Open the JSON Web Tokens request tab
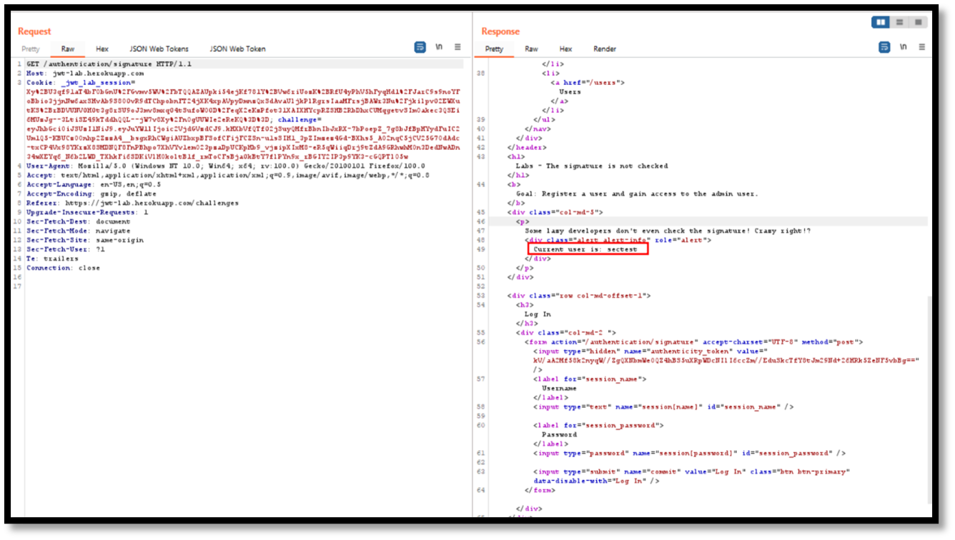Viewport: 955px width, 540px height. click(x=159, y=49)
